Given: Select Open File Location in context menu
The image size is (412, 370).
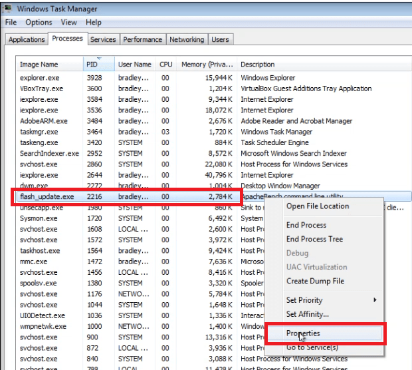Looking at the screenshot, I should pos(317,206).
